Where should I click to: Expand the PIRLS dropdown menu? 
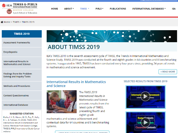(99, 9)
